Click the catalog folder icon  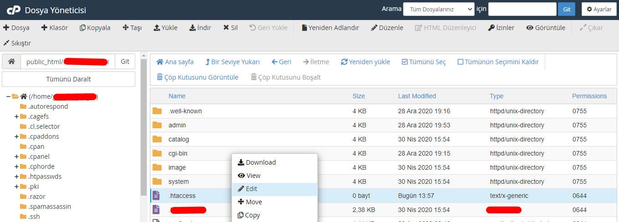click(x=157, y=139)
